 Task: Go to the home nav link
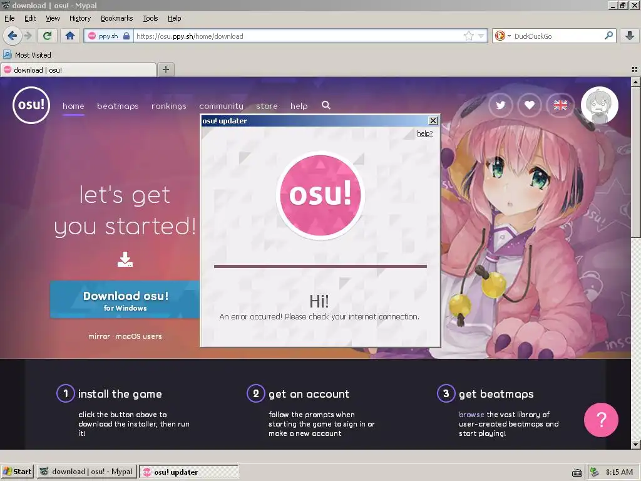(73, 106)
